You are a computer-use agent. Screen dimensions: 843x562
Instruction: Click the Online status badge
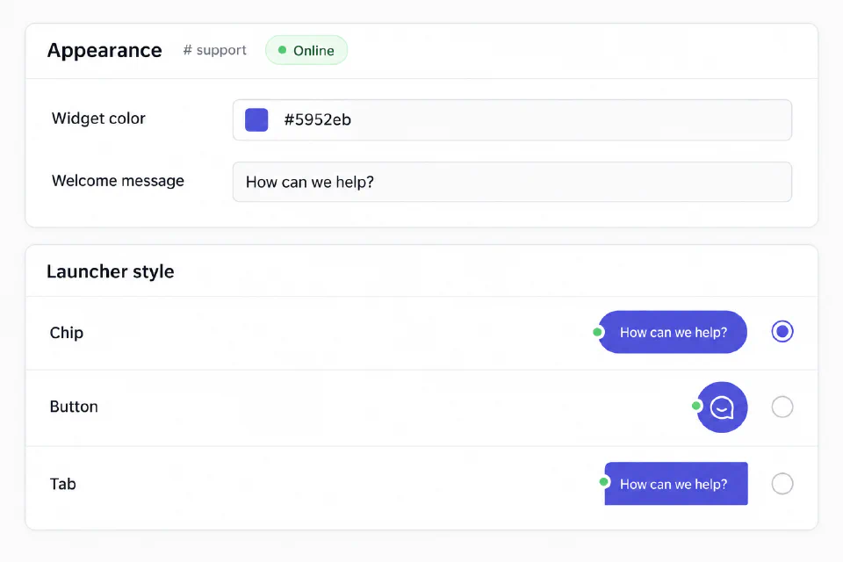pyautogui.click(x=306, y=50)
